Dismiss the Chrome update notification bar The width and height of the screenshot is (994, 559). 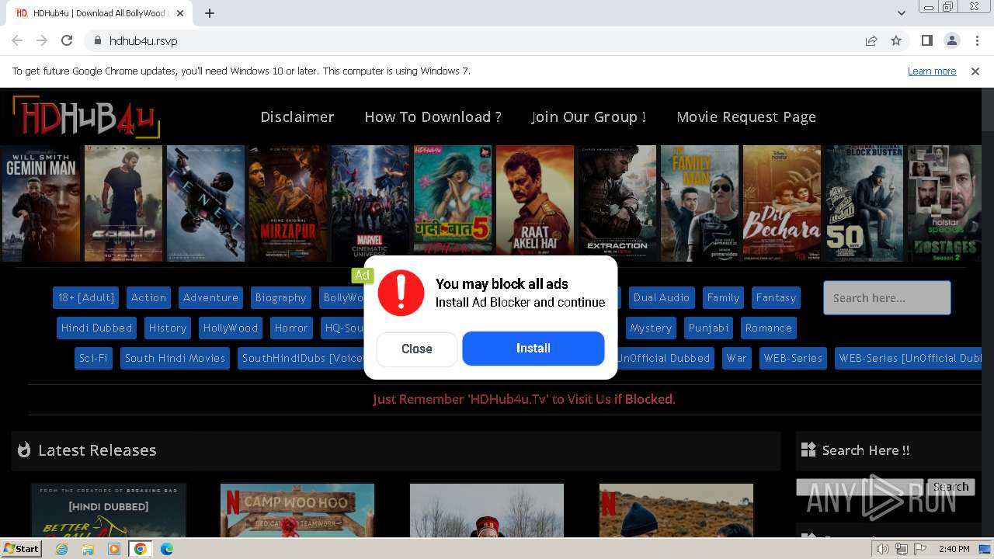tap(975, 71)
